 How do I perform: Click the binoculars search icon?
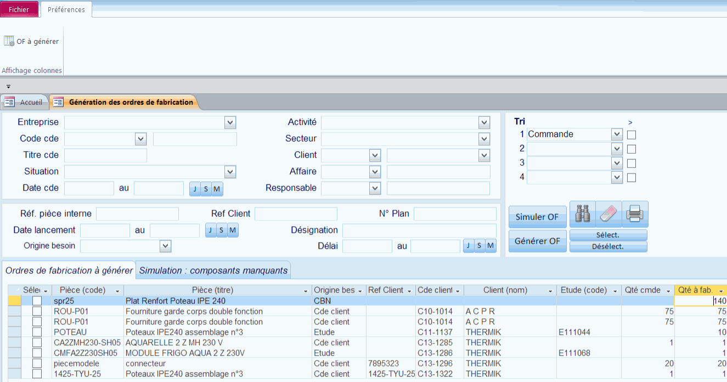[582, 214]
